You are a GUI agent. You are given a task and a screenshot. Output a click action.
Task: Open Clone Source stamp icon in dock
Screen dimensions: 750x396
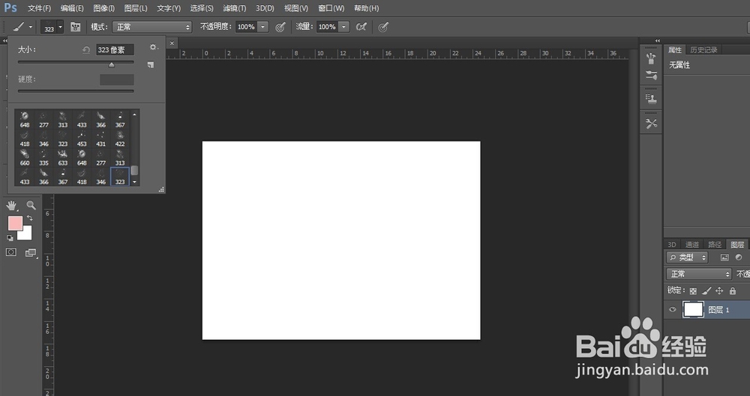click(x=651, y=99)
